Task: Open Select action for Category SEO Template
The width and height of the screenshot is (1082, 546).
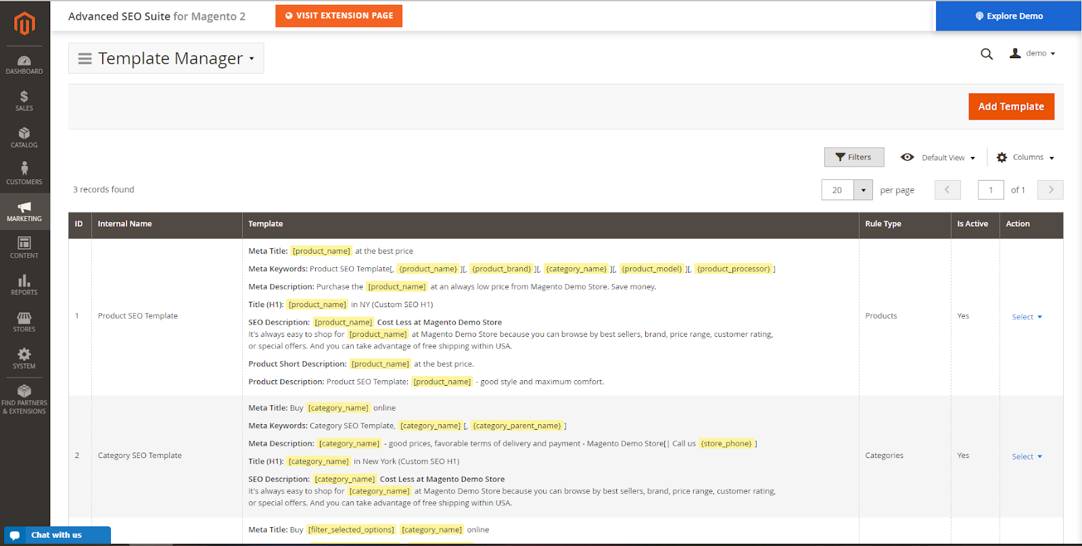Action: click(x=1027, y=457)
